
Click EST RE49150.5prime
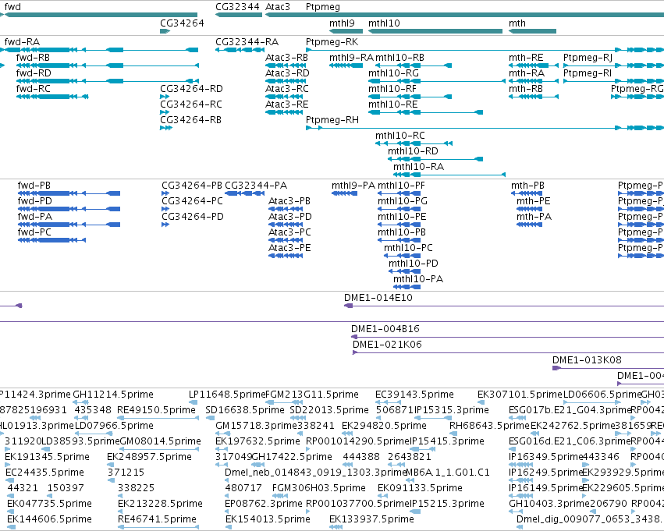tap(158, 418)
